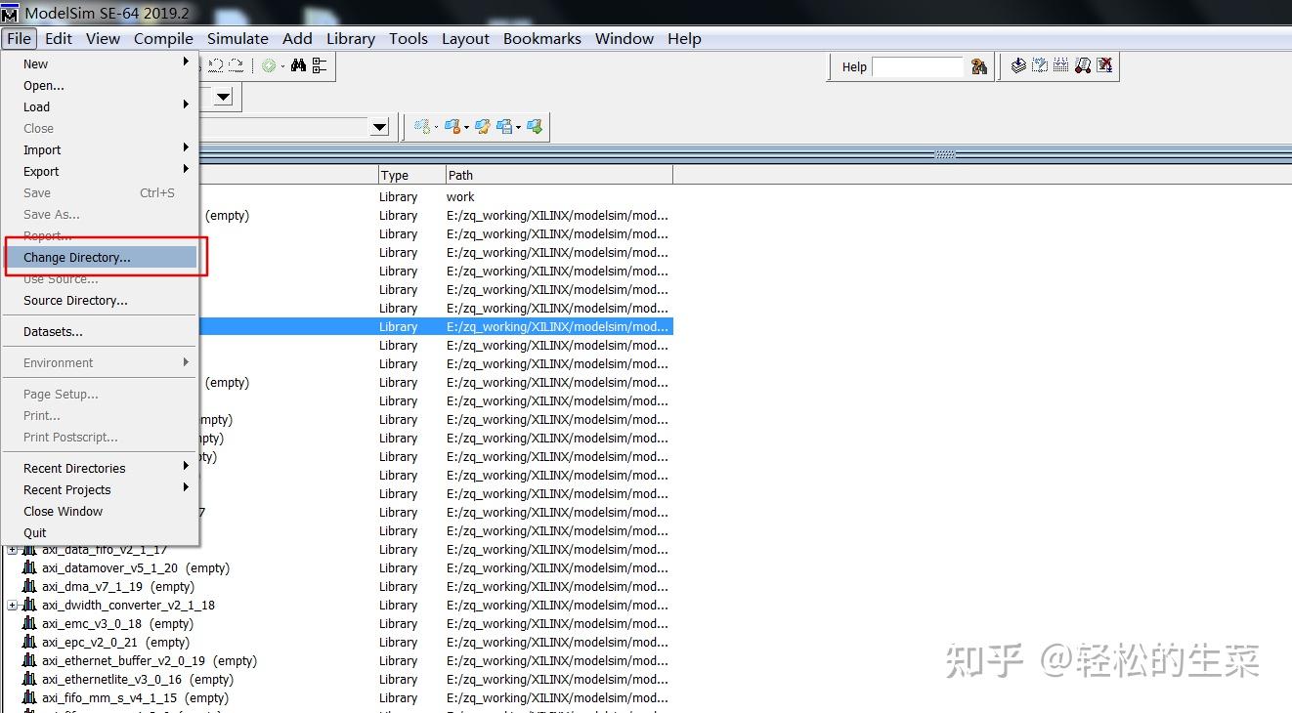Click the blue window with green arrow icon

pyautogui.click(x=535, y=127)
